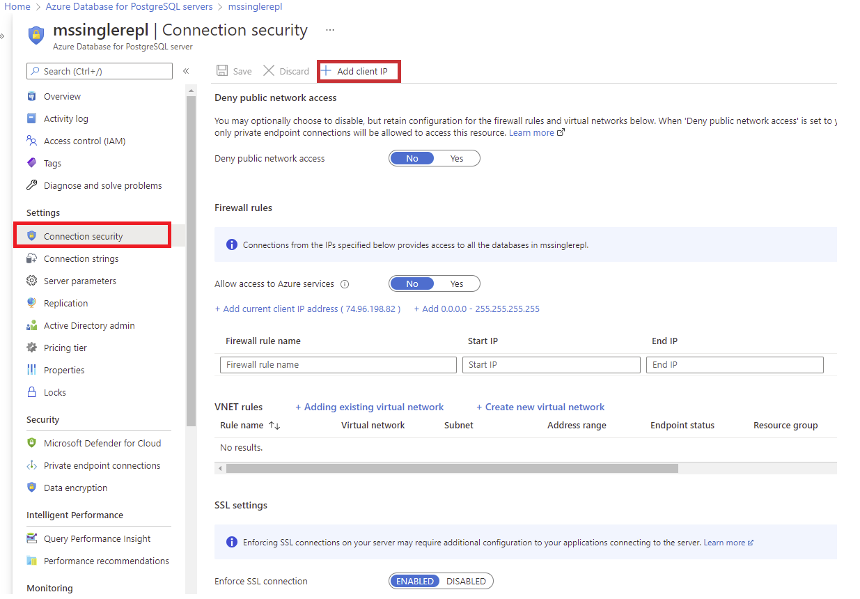
Task: Set Deny public network access to No
Action: (x=412, y=158)
